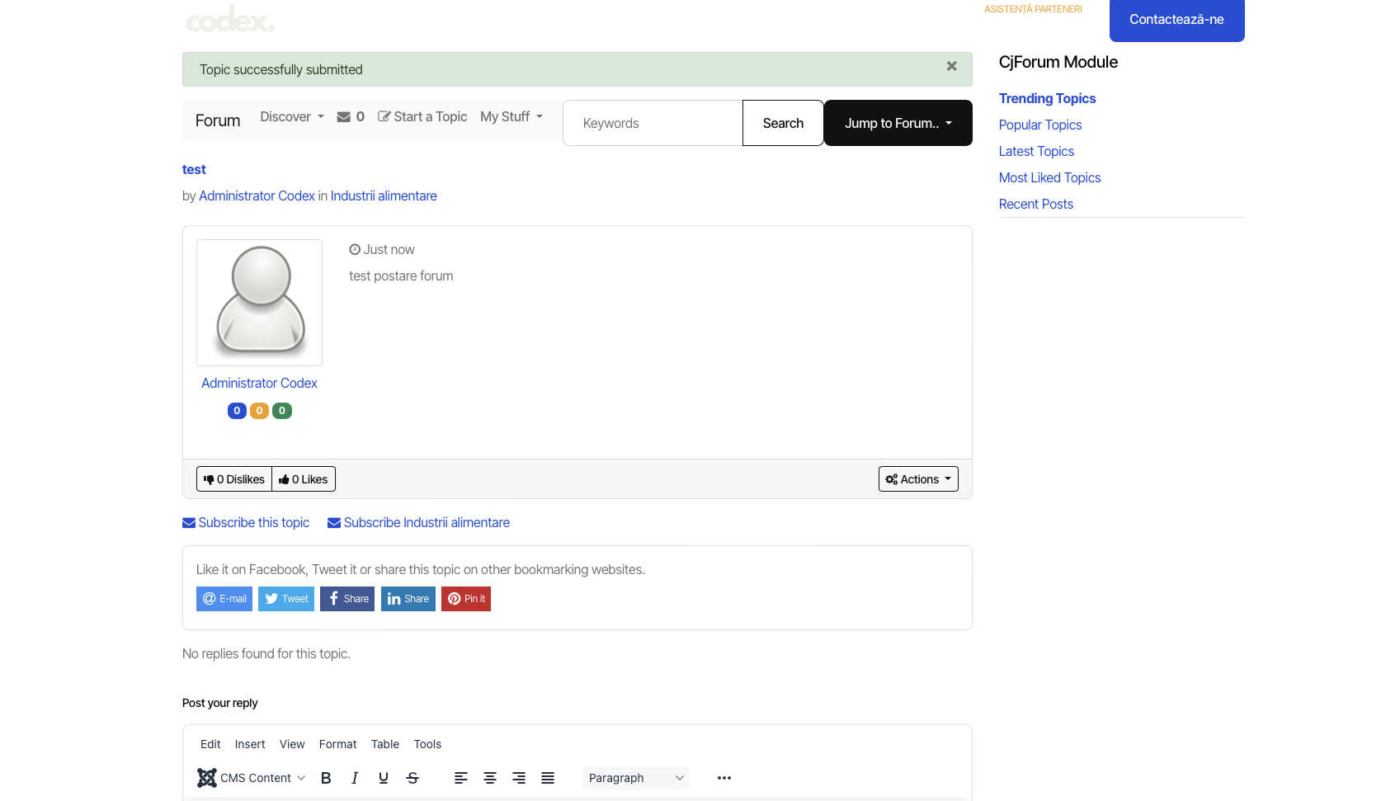Click the blue points badge under avatar

tap(237, 411)
